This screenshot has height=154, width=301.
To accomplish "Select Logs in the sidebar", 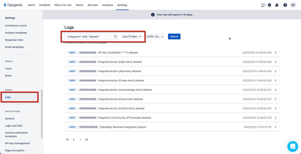I will coord(20,97).
